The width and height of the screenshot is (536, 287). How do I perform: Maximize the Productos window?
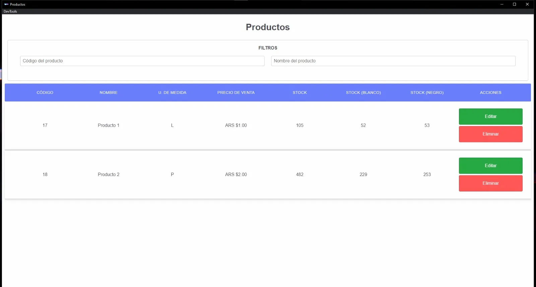515,4
